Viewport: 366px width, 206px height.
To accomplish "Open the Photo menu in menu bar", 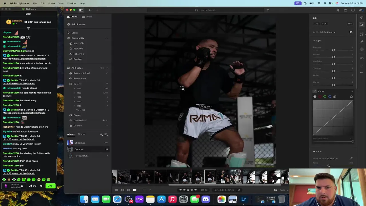I will 51,3.
